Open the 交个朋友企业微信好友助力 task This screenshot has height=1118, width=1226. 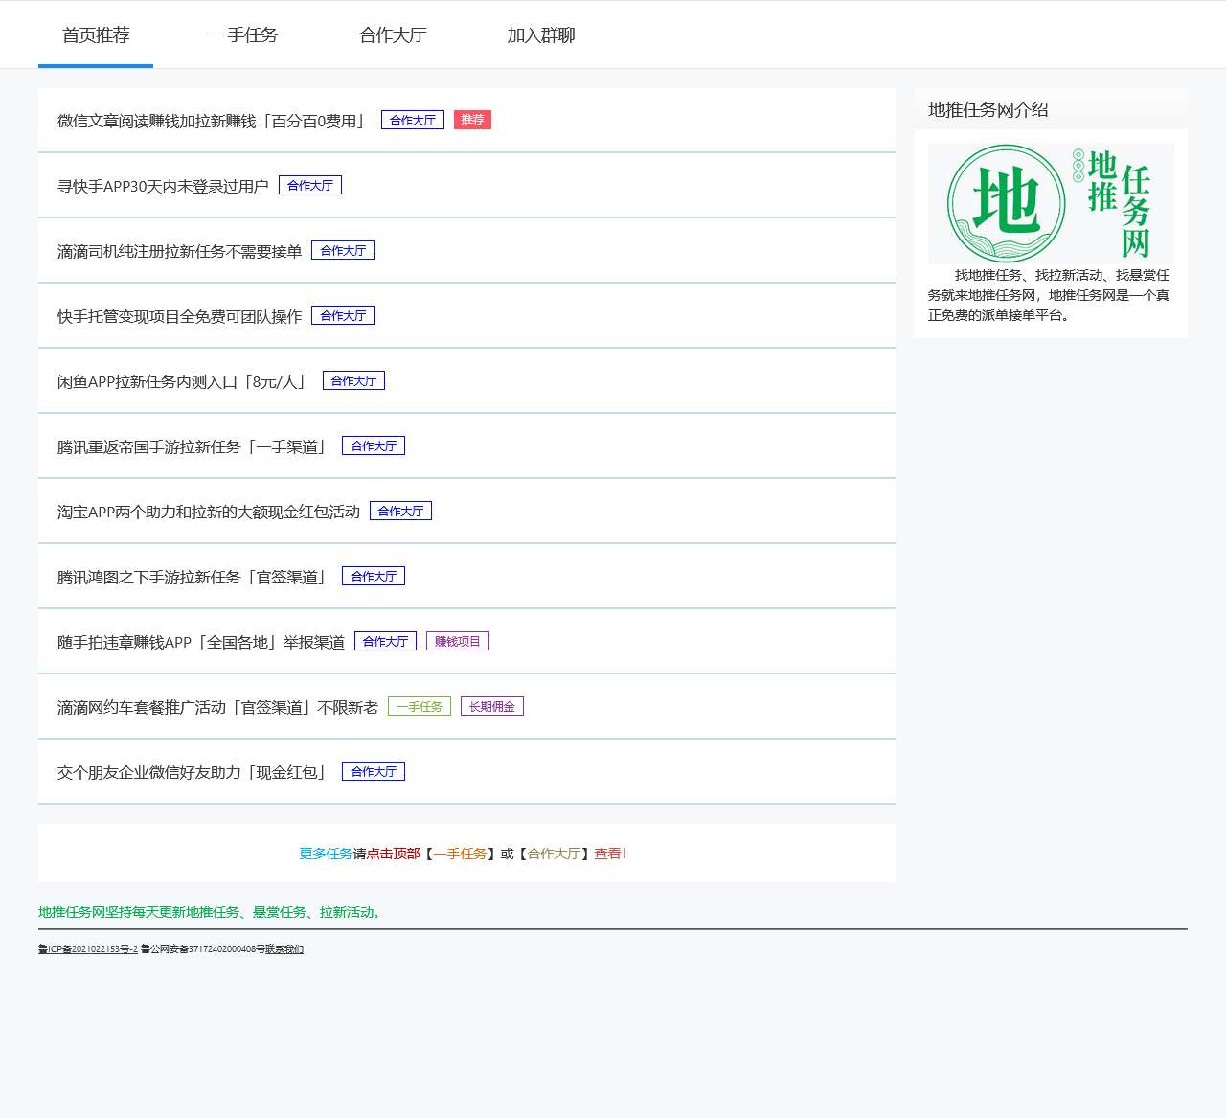tap(190, 771)
